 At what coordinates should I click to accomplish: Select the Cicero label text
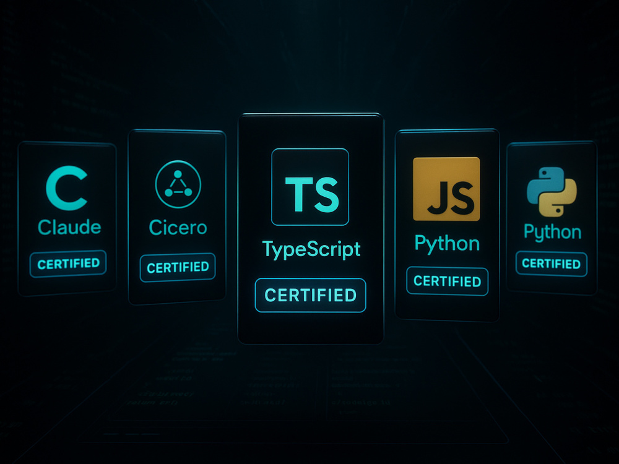[x=178, y=228]
